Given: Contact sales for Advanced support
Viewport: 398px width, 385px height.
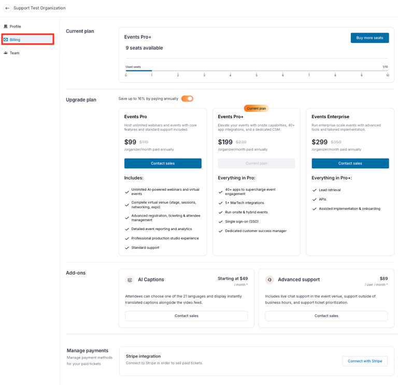Looking at the screenshot, I should click(x=326, y=316).
